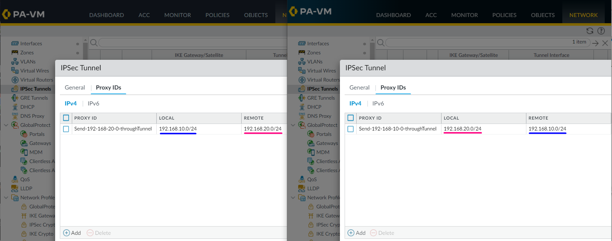Open GlobalProtect icon in left window
Viewport: 612px width, 241px height.
[x=15, y=125]
